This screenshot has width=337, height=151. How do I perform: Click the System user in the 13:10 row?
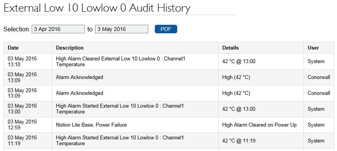point(316,62)
